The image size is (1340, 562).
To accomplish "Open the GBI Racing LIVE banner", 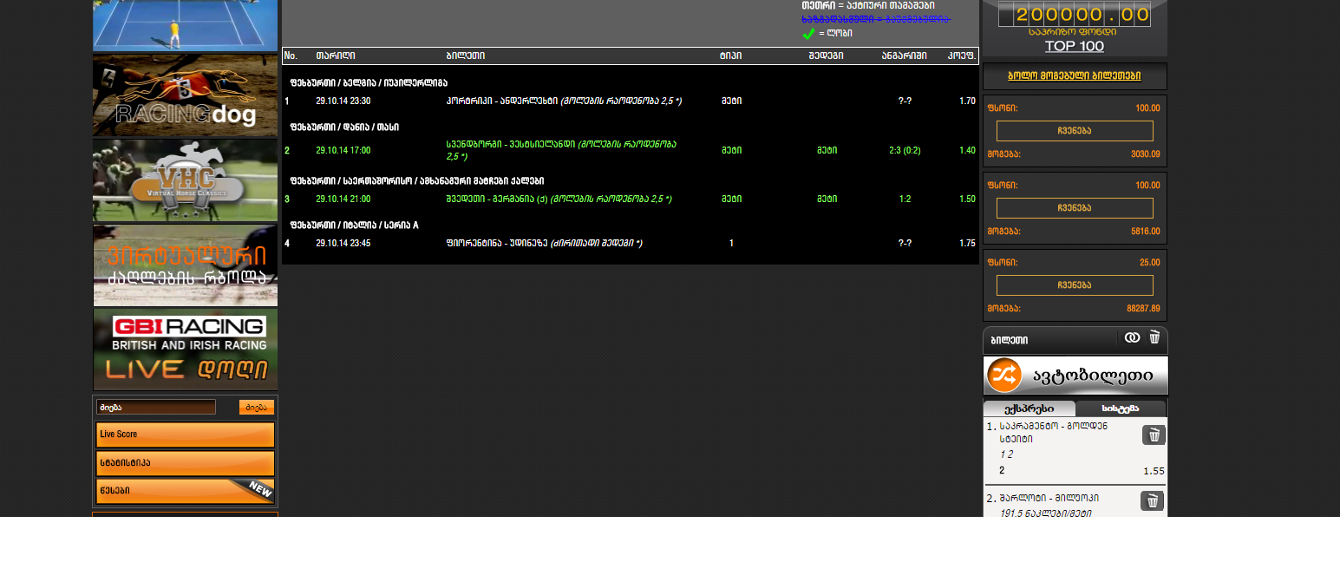I will click(x=186, y=350).
